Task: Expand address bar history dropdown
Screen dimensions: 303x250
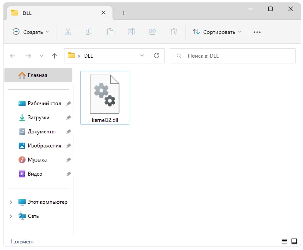Action: 142,56
